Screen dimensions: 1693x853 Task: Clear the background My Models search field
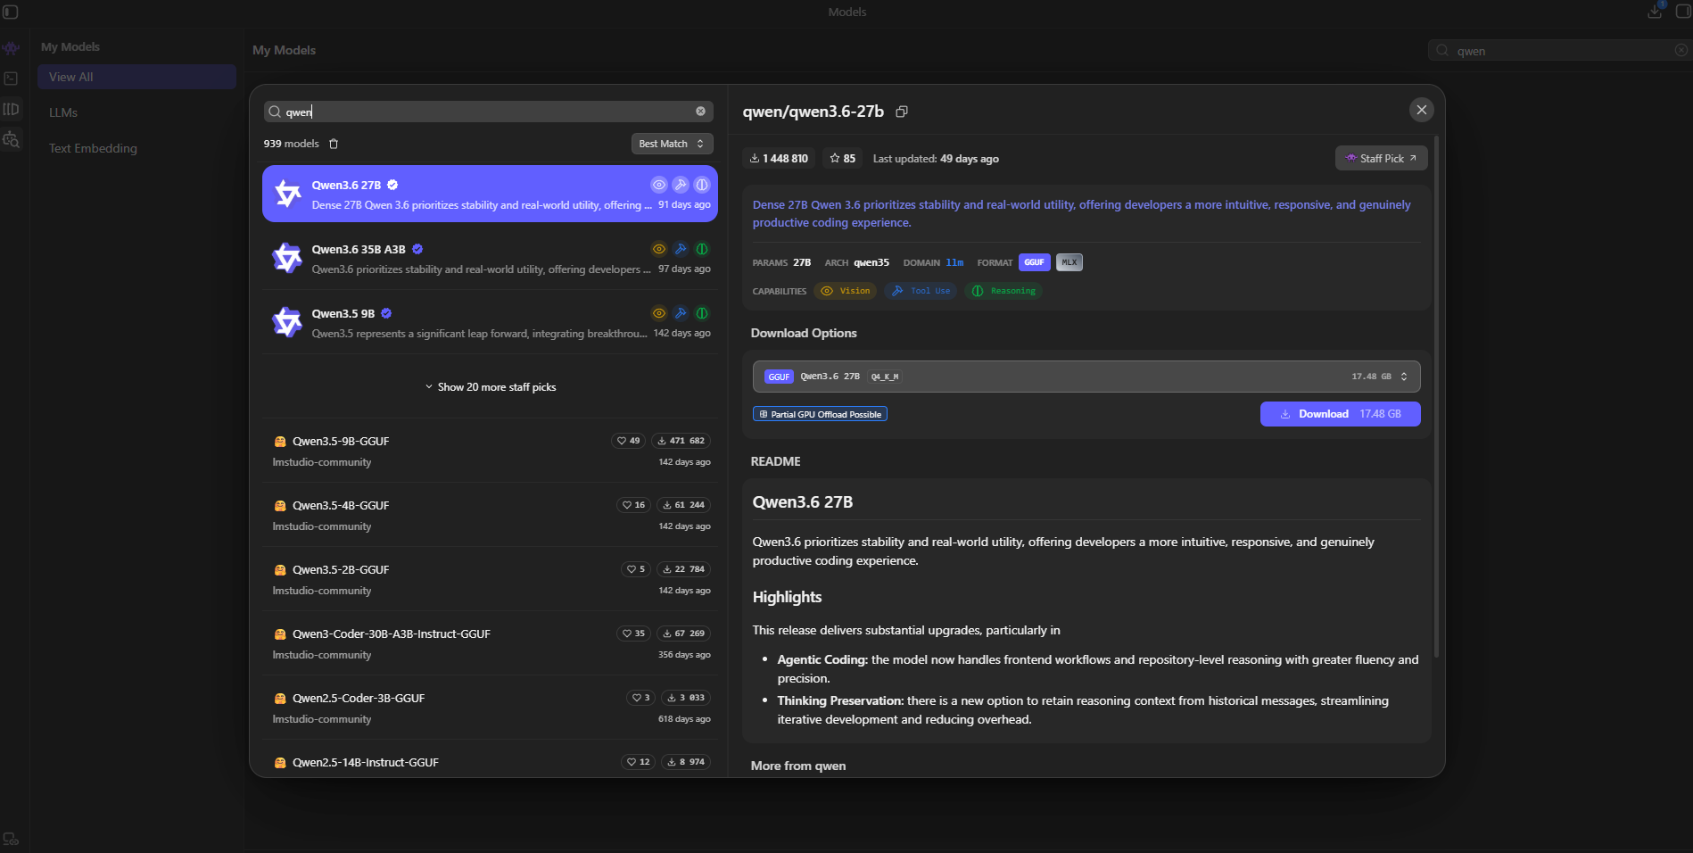pos(1681,51)
